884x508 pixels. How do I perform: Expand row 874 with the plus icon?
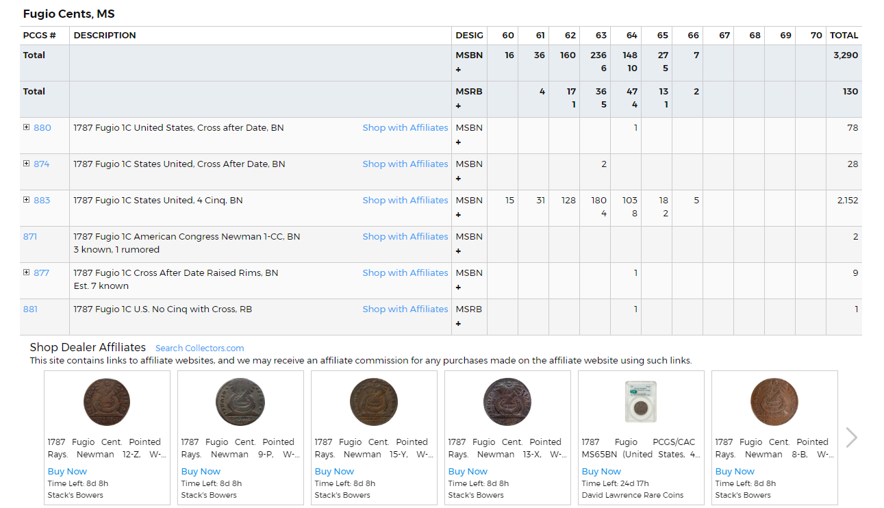(x=27, y=164)
